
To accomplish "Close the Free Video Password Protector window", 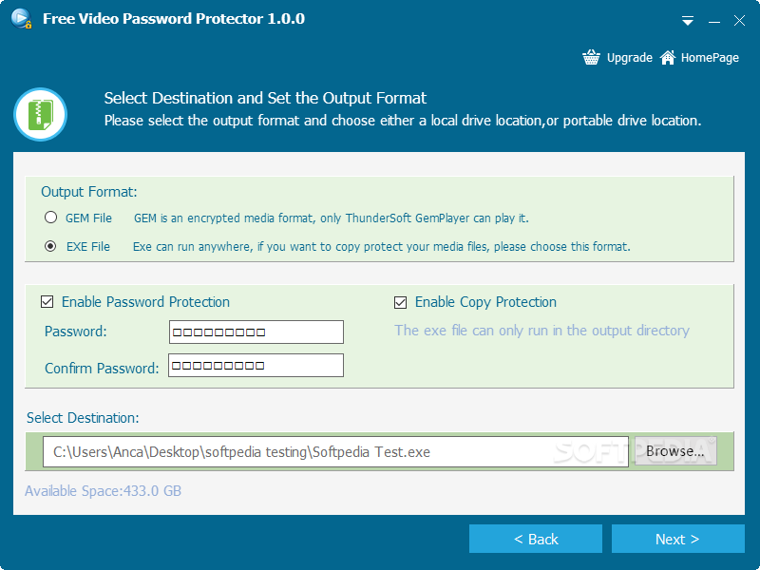I will (739, 20).
